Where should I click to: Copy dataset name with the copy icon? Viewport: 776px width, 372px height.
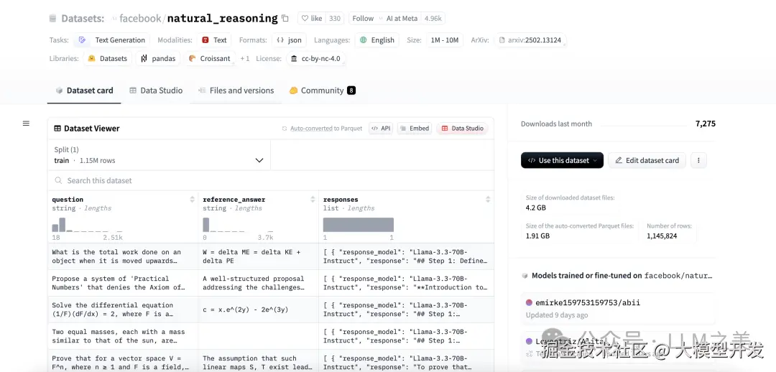[x=285, y=18]
